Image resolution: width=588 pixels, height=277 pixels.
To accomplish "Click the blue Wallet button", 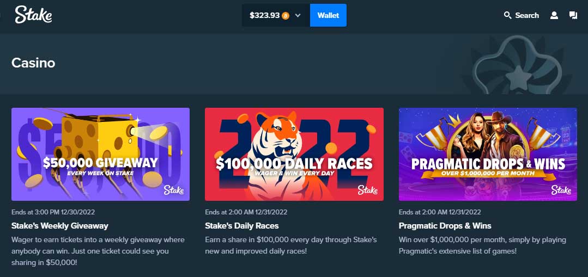I will click(328, 15).
